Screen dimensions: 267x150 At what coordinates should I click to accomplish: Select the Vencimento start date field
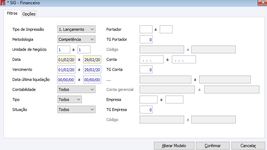(x=66, y=69)
